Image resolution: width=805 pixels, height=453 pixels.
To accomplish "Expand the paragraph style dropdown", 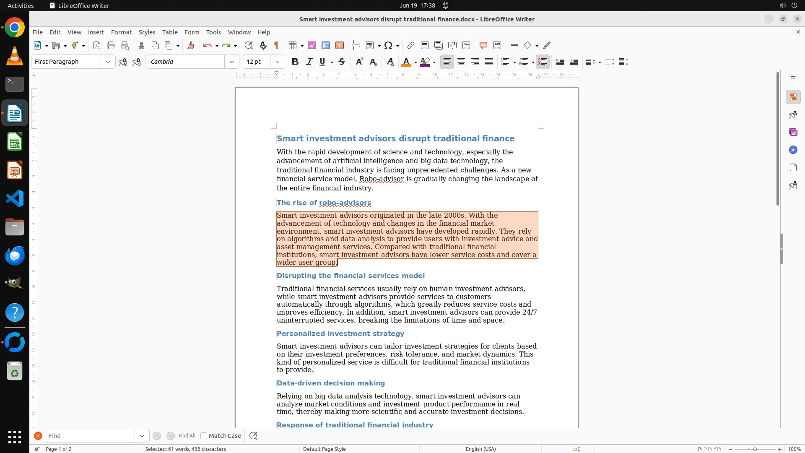I will [108, 62].
